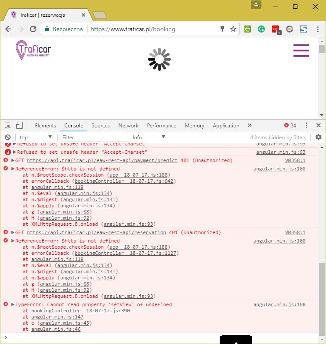Expand the Refused to set unsafe header message marked 3

14,152
